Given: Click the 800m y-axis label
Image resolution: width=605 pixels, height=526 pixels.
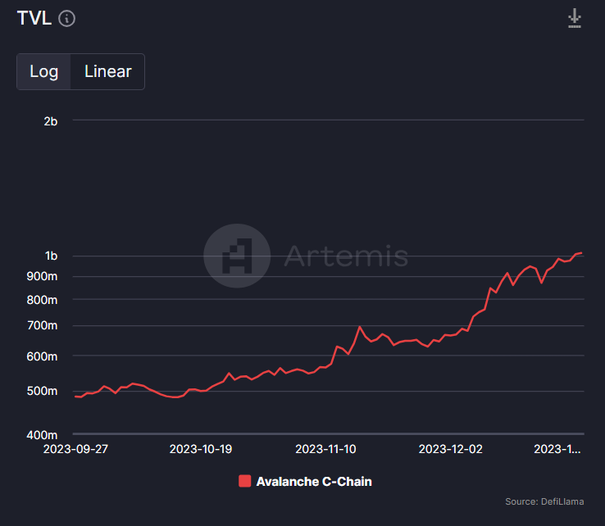Looking at the screenshot, I should 42,300.
